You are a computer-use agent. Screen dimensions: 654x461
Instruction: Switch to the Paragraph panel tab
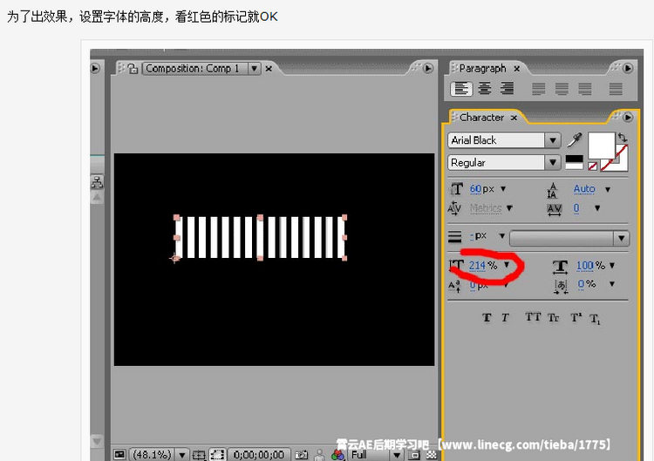pos(482,68)
